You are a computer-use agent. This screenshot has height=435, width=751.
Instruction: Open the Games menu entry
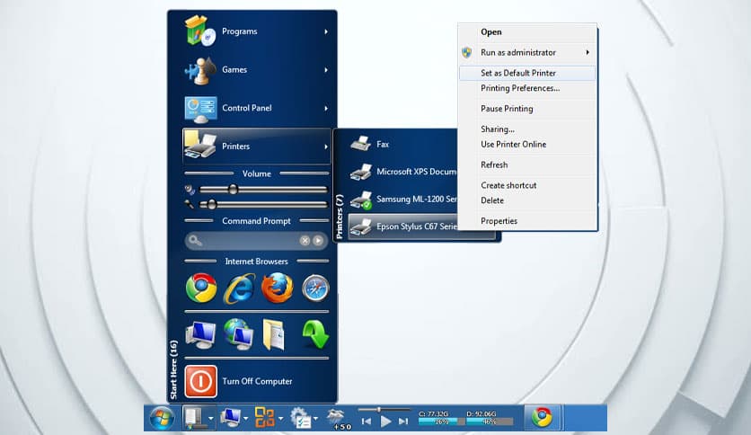pyautogui.click(x=257, y=69)
